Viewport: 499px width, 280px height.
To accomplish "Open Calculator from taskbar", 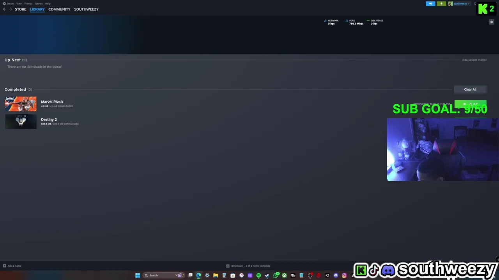I will (224, 275).
